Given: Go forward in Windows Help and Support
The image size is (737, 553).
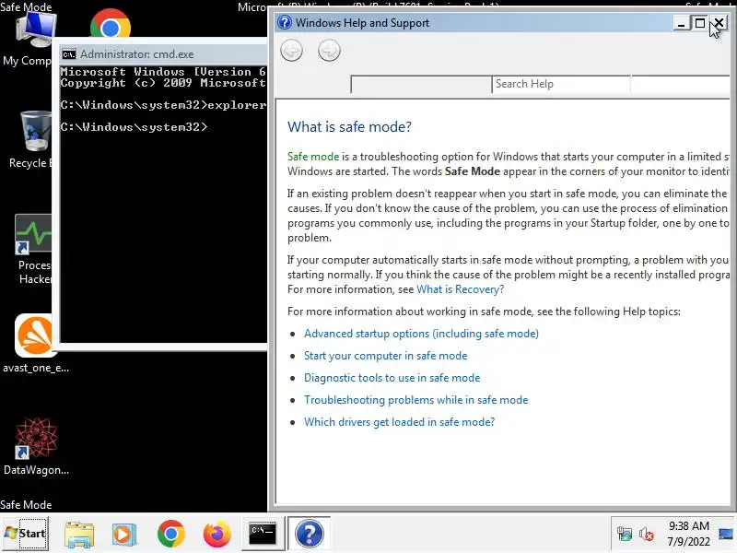Looking at the screenshot, I should (x=329, y=51).
